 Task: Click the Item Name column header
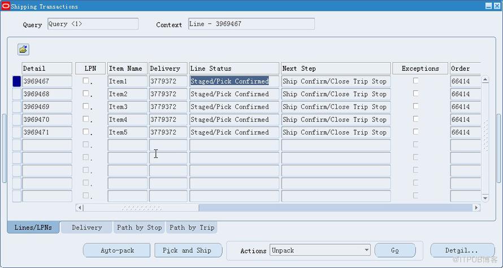point(127,68)
